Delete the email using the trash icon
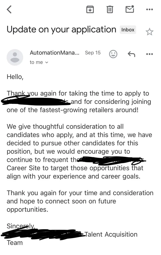The width and height of the screenshot is (161, 255). tap(110, 9)
